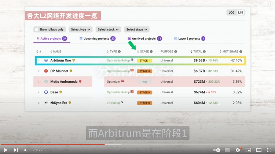Open the Select type dropdown
275x154 pixels.
click(x=81, y=29)
